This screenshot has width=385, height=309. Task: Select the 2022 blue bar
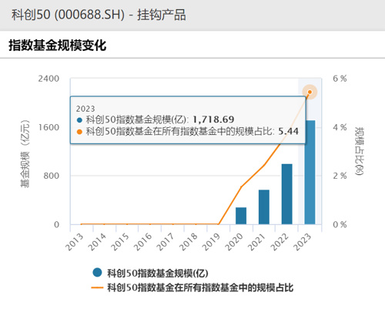287,194
